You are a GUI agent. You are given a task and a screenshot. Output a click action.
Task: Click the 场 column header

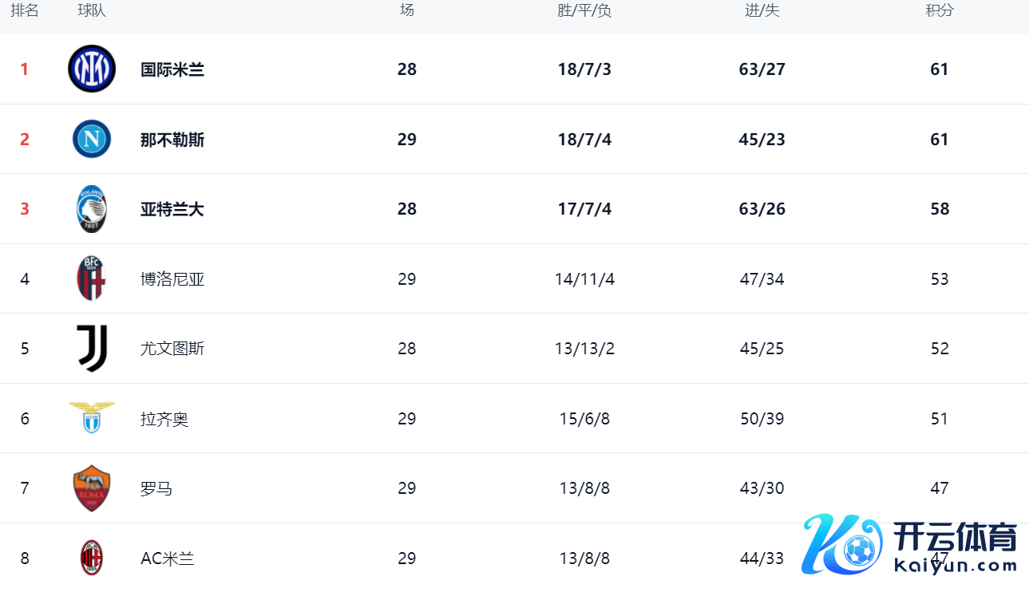point(407,10)
